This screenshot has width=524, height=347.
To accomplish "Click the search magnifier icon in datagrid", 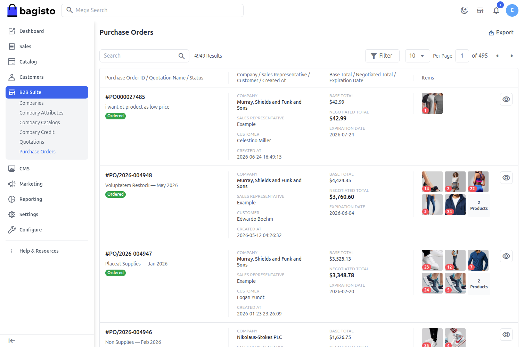I will pyautogui.click(x=181, y=56).
